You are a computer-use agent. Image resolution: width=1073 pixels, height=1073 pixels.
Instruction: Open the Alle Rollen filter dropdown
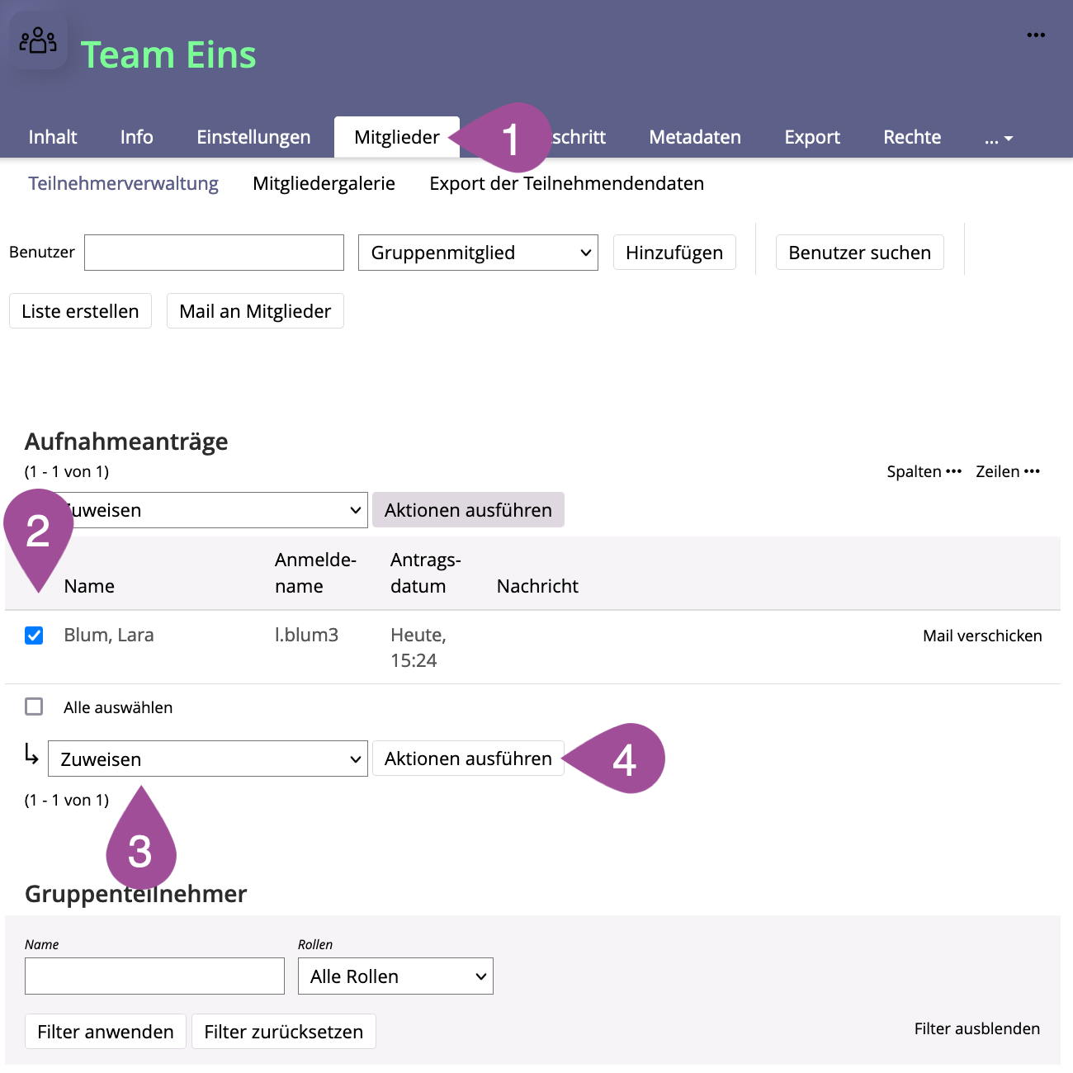click(395, 976)
